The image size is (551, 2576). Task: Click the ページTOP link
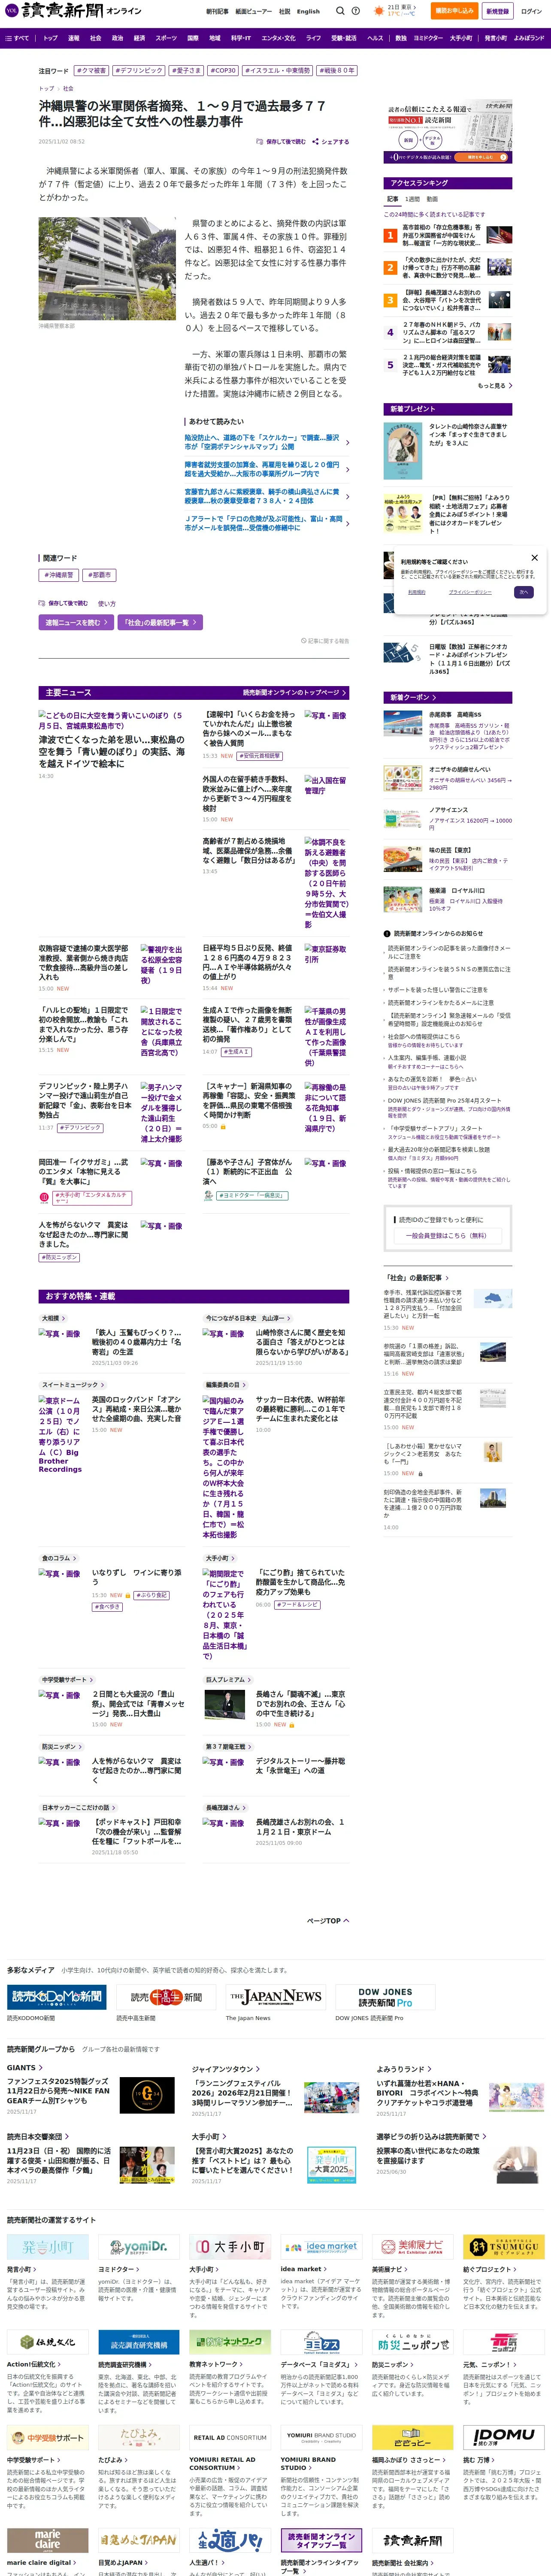pos(327,1921)
